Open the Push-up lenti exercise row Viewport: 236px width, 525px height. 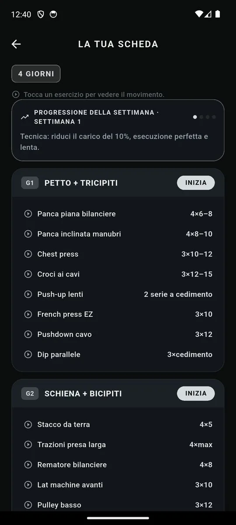tap(118, 294)
